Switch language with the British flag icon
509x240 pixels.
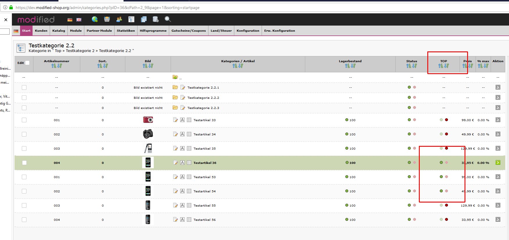[x=79, y=20]
